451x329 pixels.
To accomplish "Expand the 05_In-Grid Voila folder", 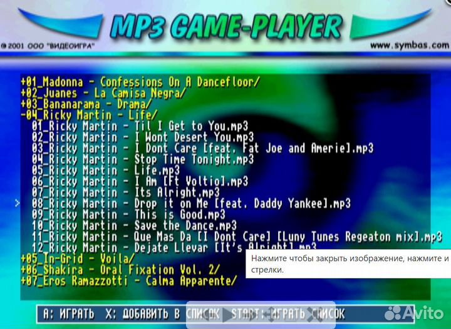I will point(78,259).
